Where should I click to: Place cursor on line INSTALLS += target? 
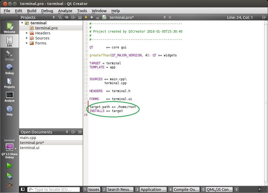point(106,111)
